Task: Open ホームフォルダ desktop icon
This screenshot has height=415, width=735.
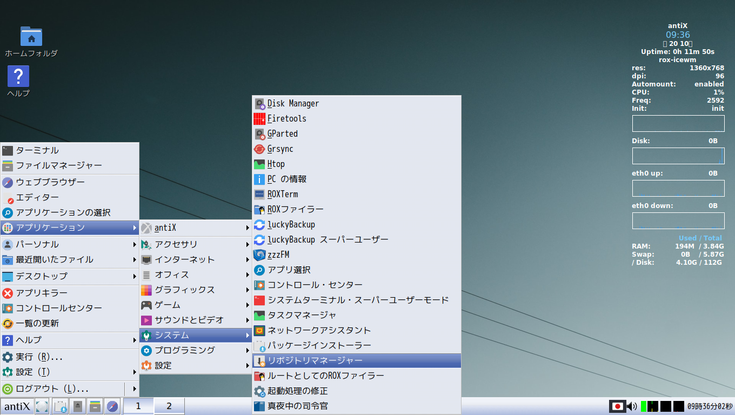Action: click(31, 42)
